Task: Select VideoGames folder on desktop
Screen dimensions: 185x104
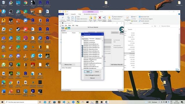Action: (179, 3)
